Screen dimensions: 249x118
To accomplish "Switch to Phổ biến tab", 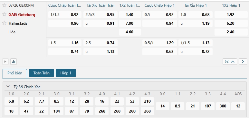I will tap(15, 73).
